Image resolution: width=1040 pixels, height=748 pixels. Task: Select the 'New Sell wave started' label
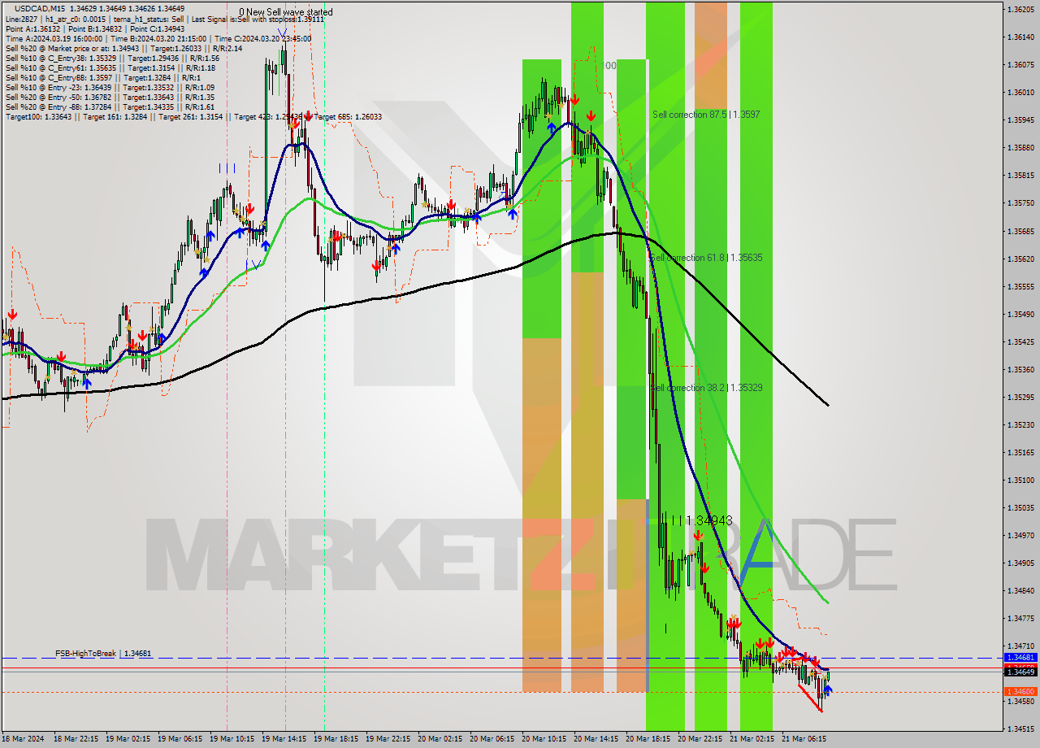289,12
